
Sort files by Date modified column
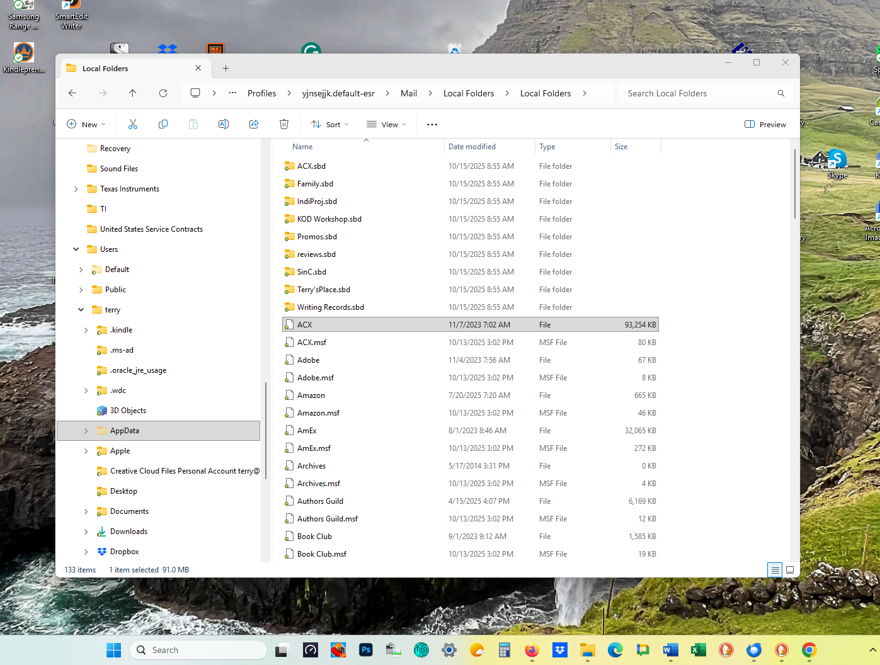(x=472, y=147)
